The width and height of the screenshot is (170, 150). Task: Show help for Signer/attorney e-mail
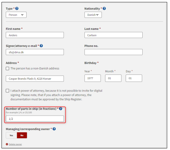[41, 46]
